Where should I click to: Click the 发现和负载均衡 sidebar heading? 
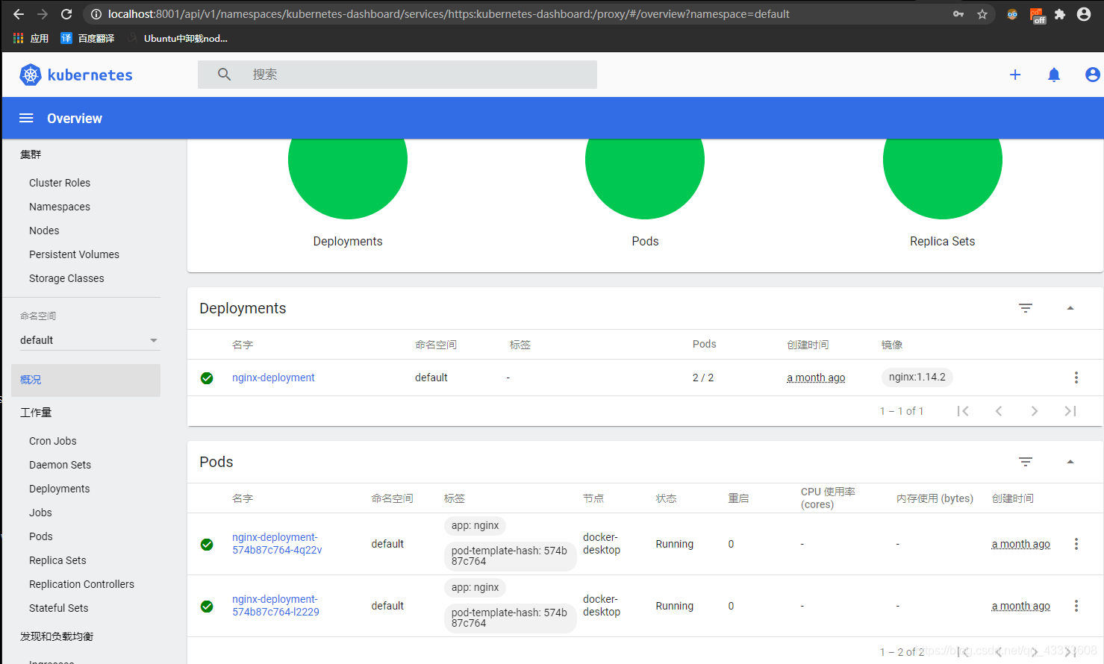pyautogui.click(x=57, y=636)
